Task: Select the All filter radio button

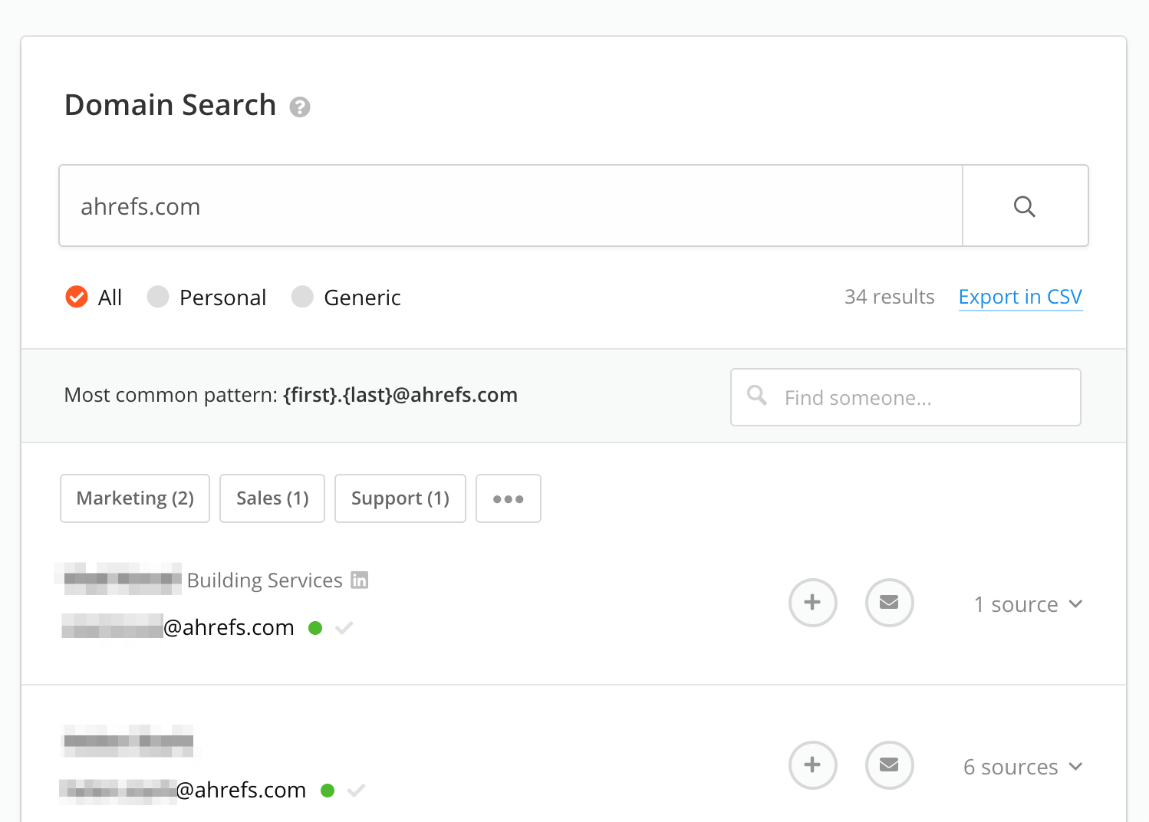Action: click(77, 297)
